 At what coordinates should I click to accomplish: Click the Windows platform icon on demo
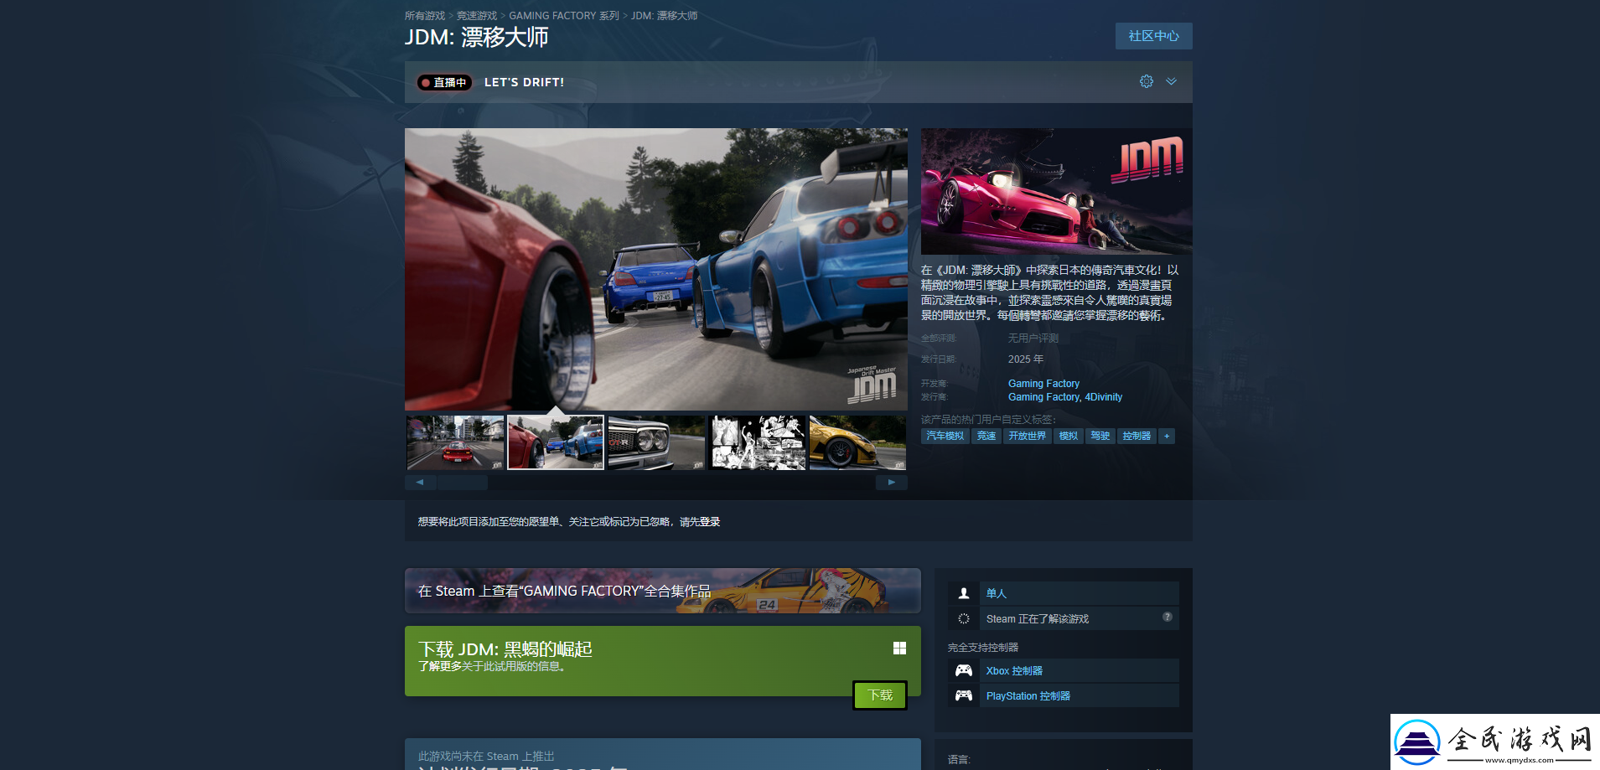coord(899,648)
